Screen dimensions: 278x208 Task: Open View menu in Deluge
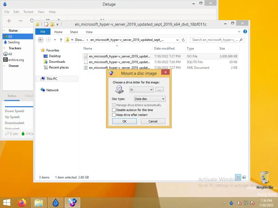tap(41, 12)
